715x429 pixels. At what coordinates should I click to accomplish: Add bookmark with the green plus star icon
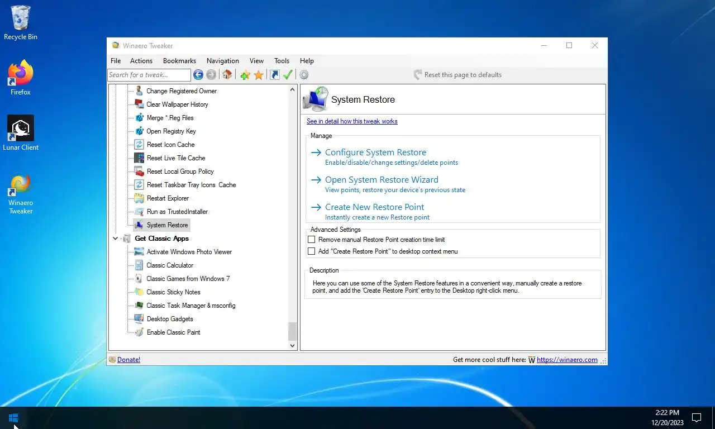tap(245, 75)
